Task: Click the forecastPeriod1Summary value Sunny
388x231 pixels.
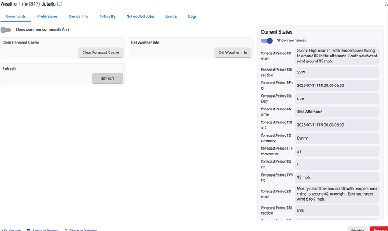Action: click(x=337, y=138)
